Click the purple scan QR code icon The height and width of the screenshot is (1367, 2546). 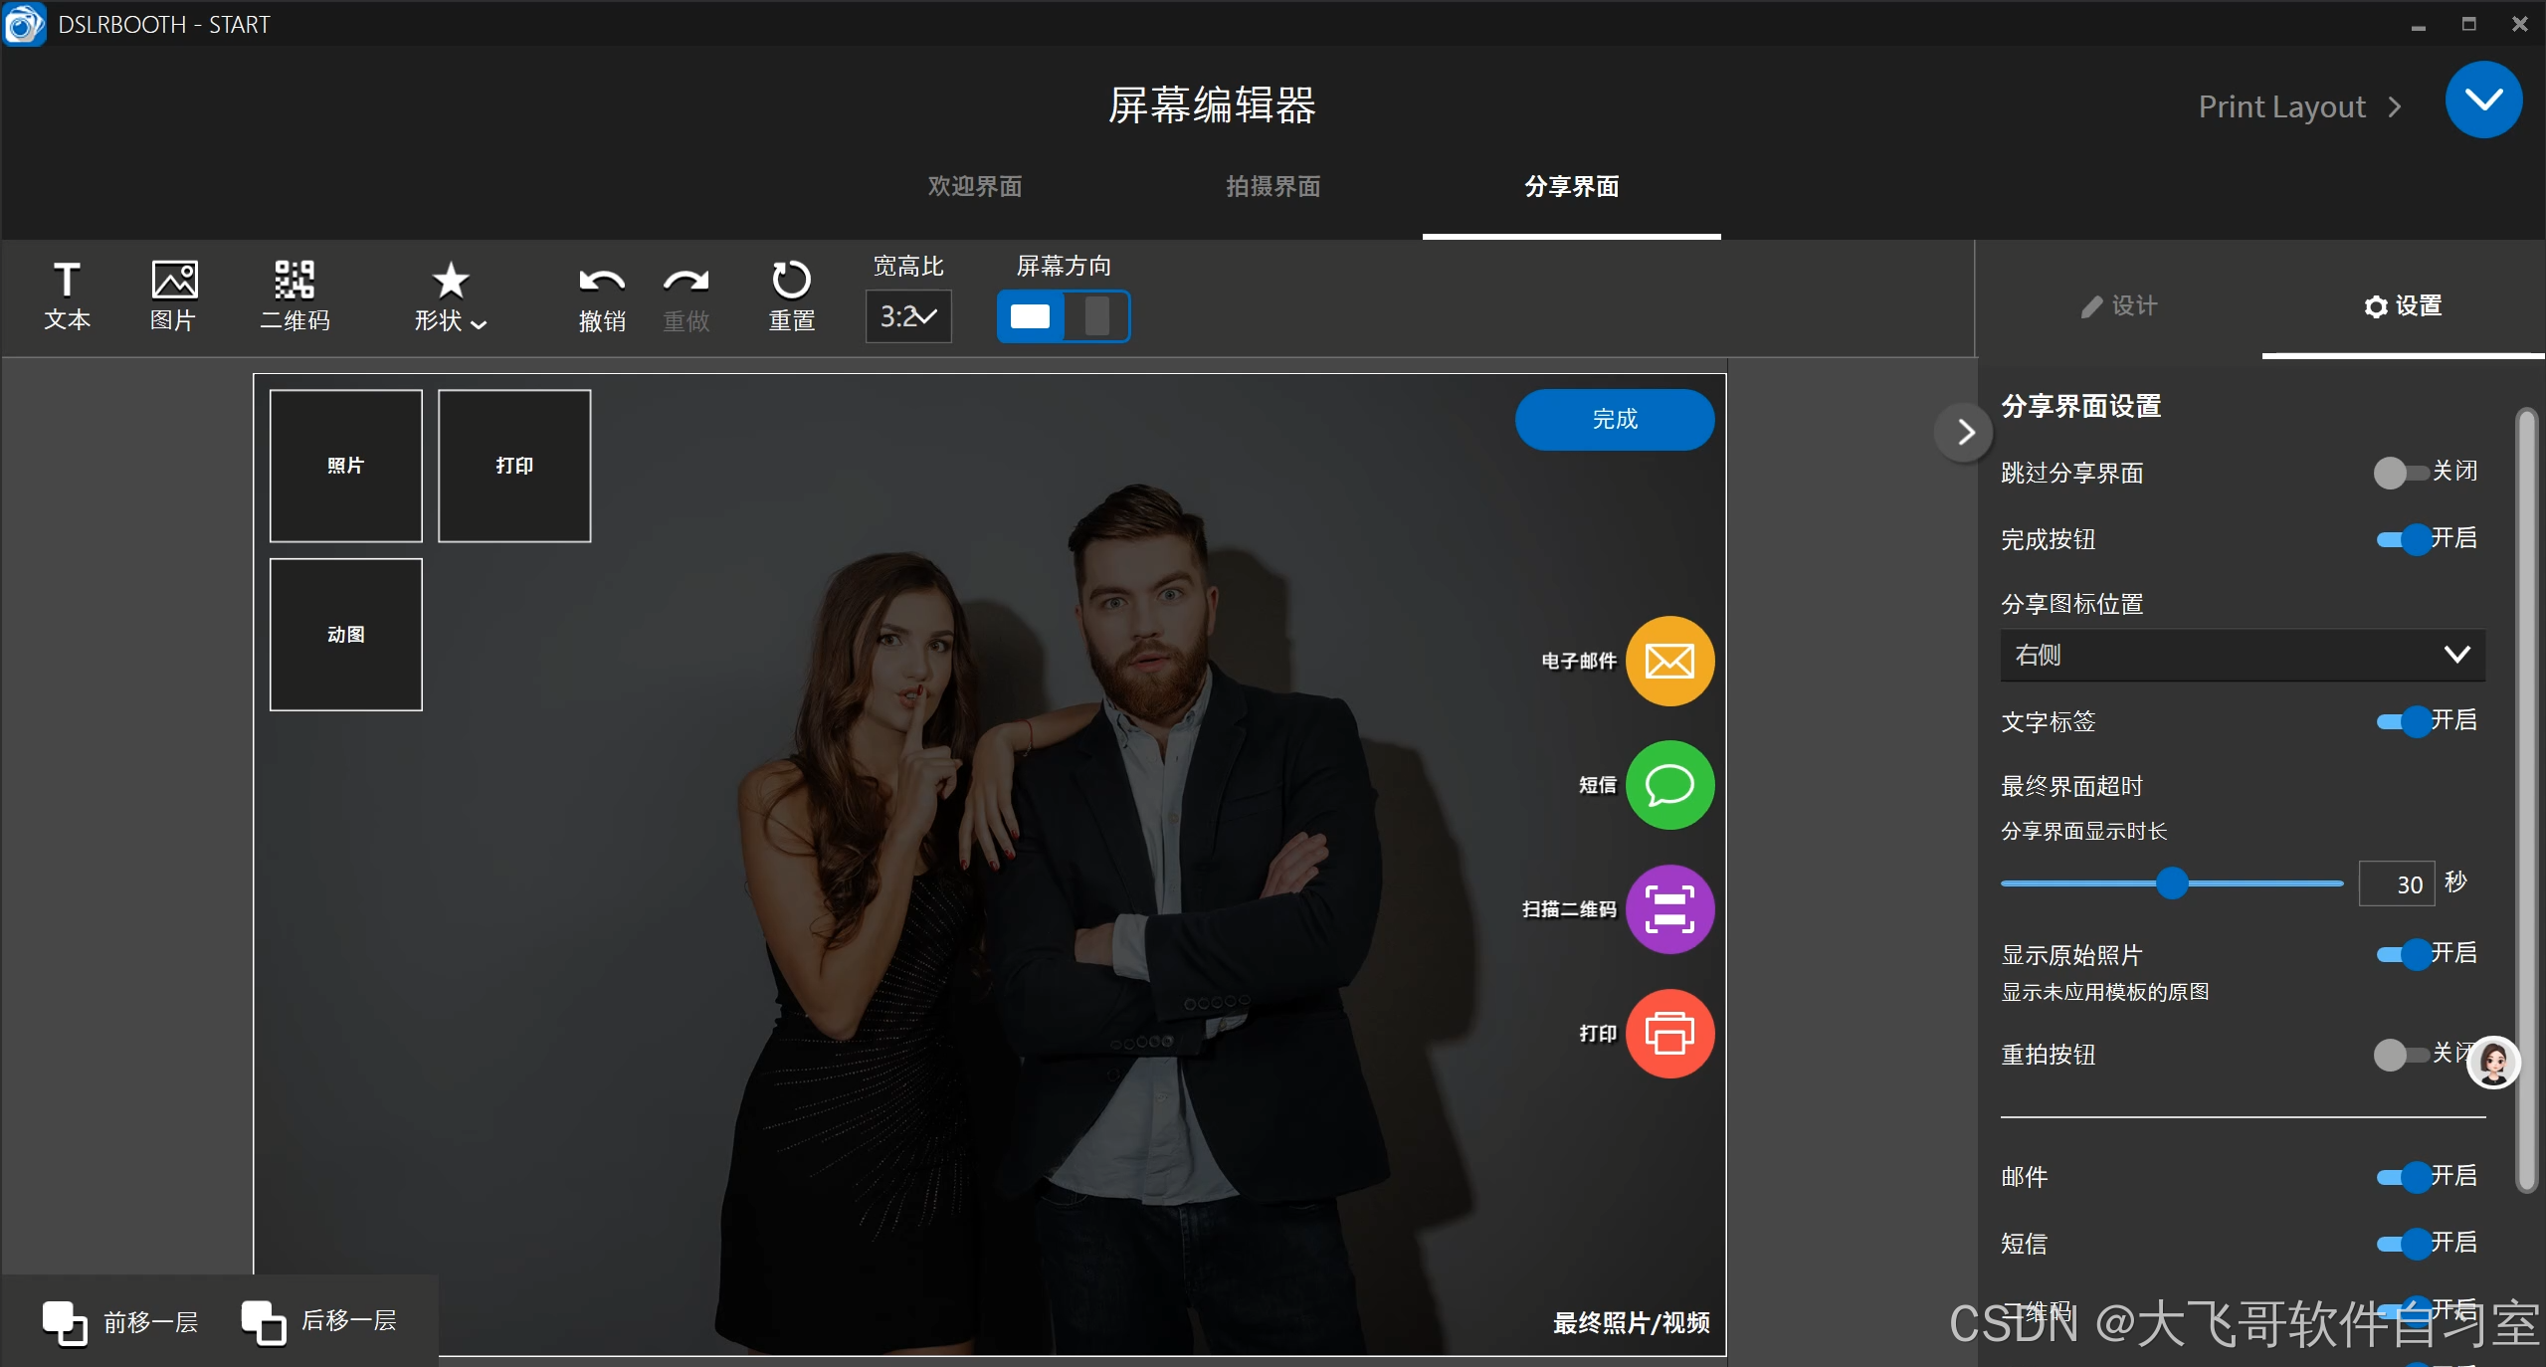[1668, 908]
